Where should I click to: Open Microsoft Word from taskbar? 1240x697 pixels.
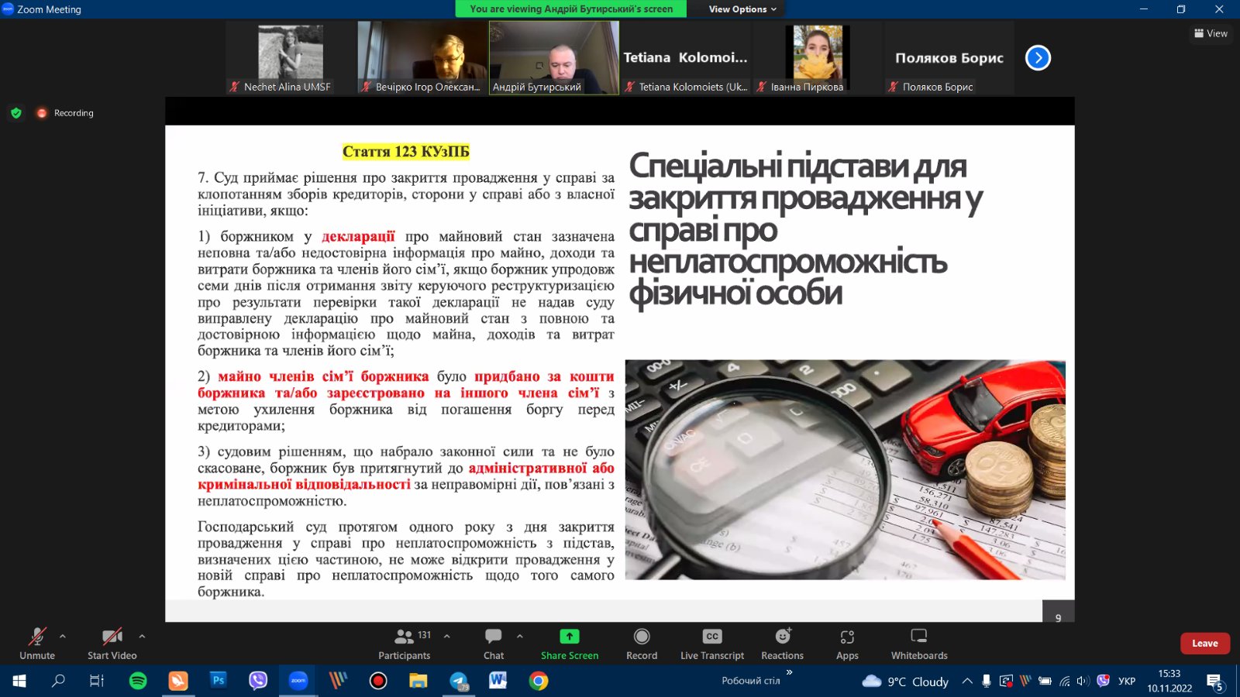coord(498,681)
